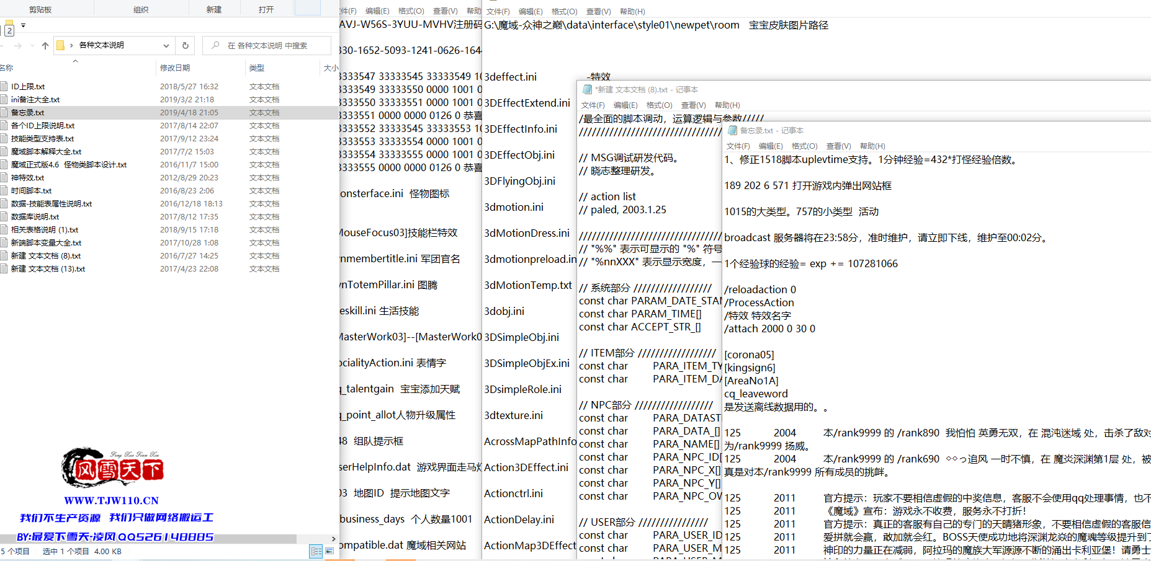Open 编辑(E) menu in 新建 文本文档 (8).txt Notepad

click(625, 105)
